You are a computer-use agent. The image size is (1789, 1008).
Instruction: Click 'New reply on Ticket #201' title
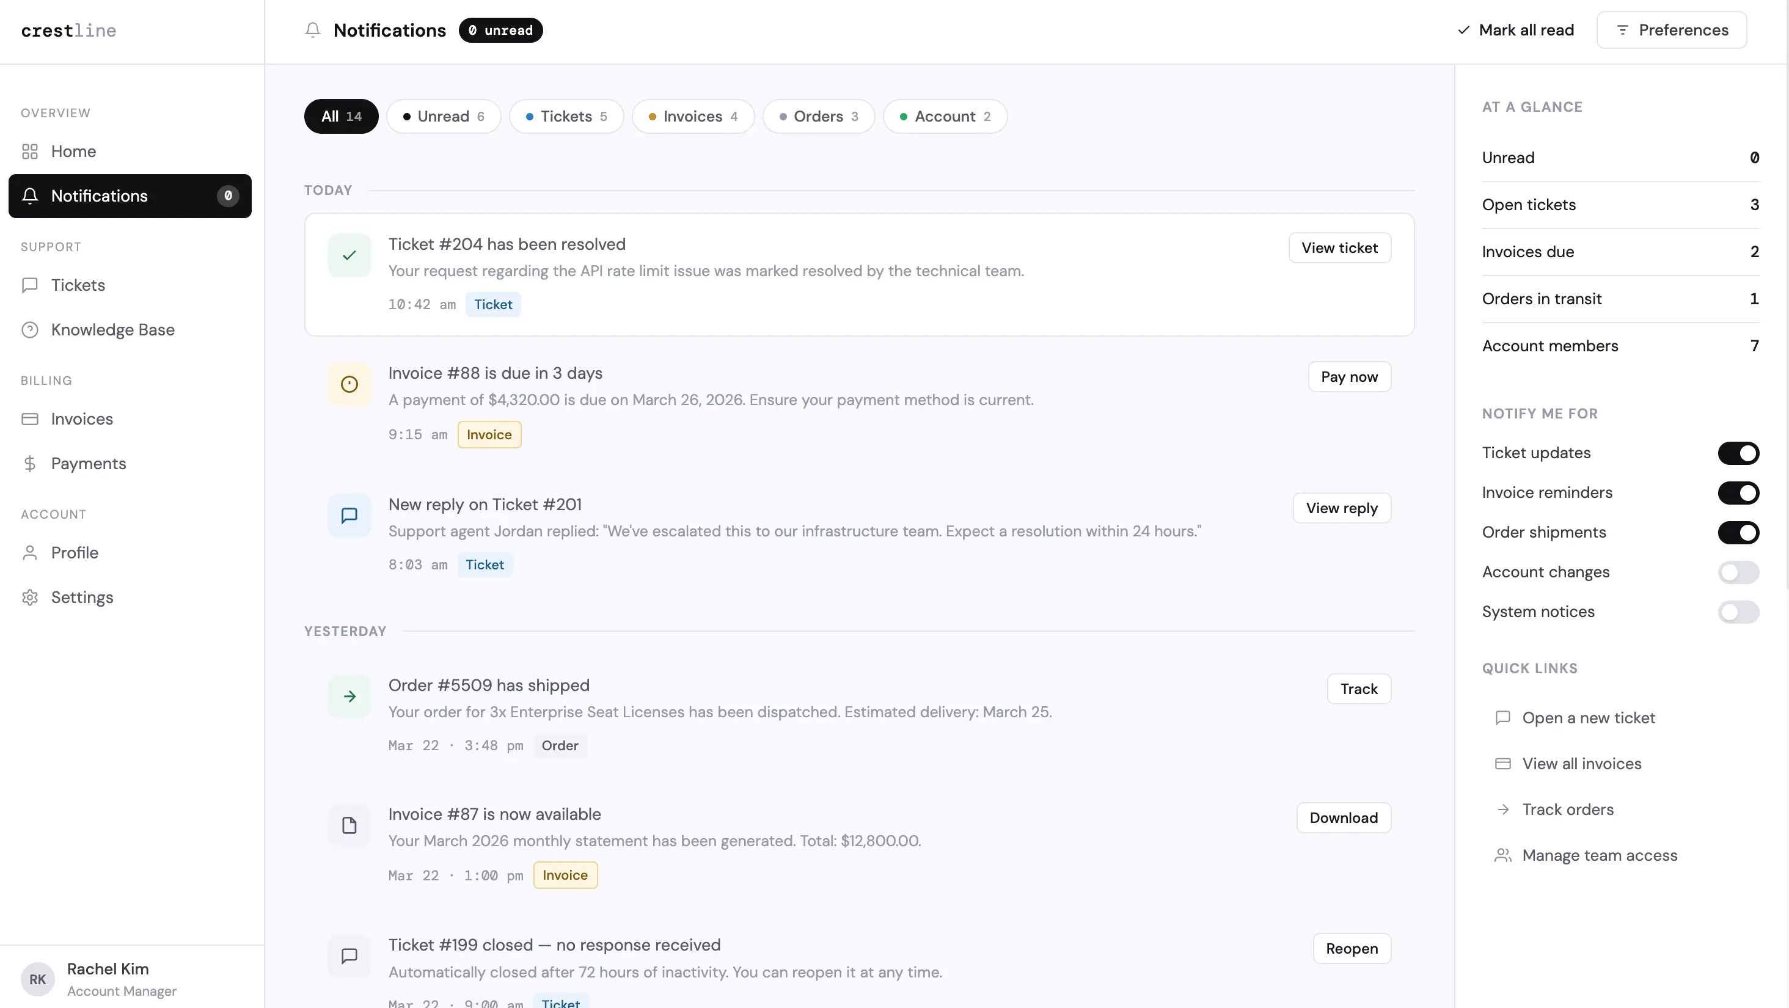(x=485, y=505)
